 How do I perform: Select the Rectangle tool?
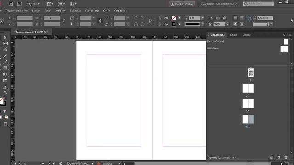coord(5,68)
